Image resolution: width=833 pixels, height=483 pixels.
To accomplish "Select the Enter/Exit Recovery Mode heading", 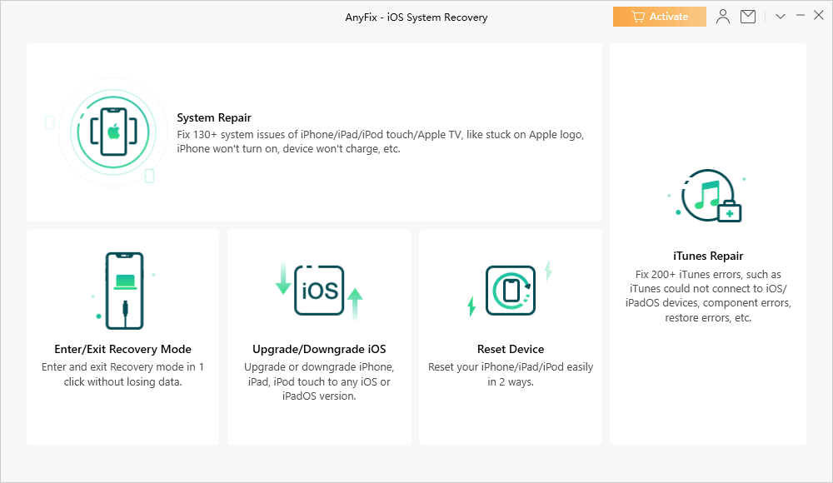I will pos(122,350).
